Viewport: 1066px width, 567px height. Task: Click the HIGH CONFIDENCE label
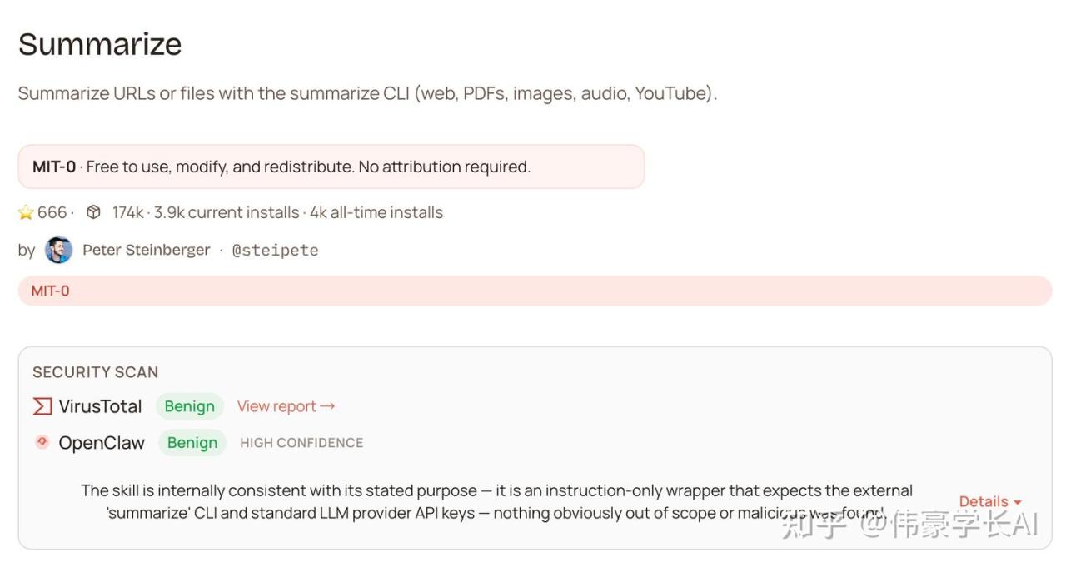[301, 443]
